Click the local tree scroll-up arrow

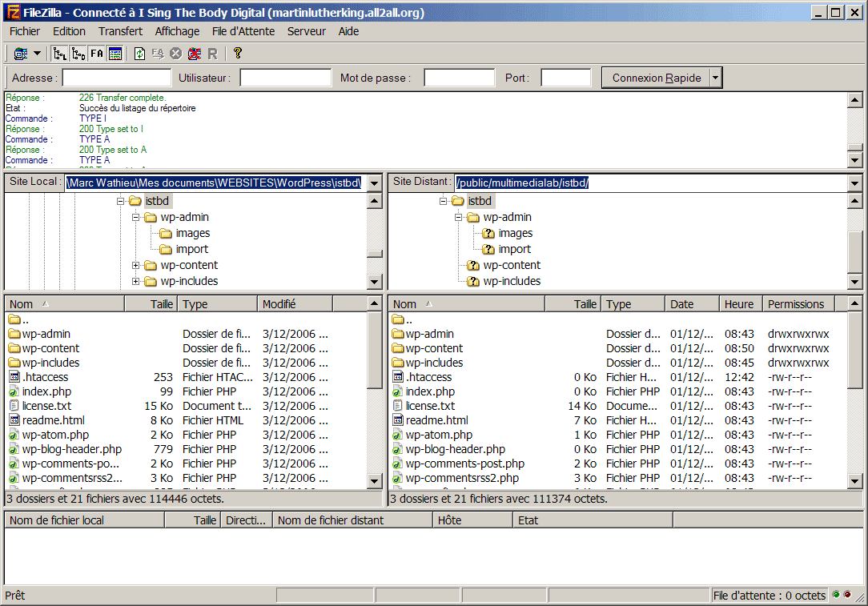375,200
